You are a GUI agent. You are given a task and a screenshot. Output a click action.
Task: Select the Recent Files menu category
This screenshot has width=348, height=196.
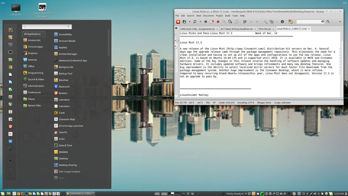pos(32,106)
